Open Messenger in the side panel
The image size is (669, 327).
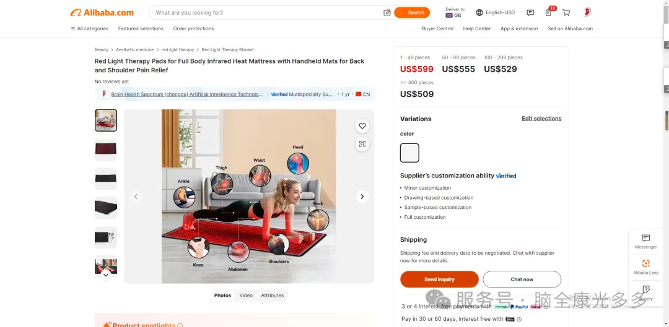645,241
